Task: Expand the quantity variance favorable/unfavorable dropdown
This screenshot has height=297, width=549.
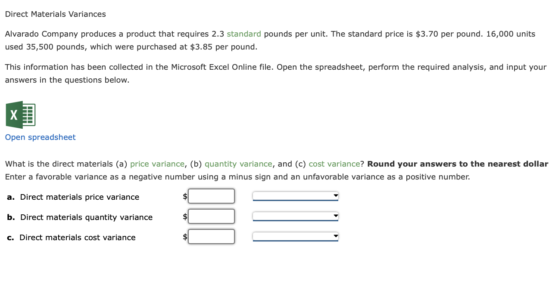Action: pos(335,216)
